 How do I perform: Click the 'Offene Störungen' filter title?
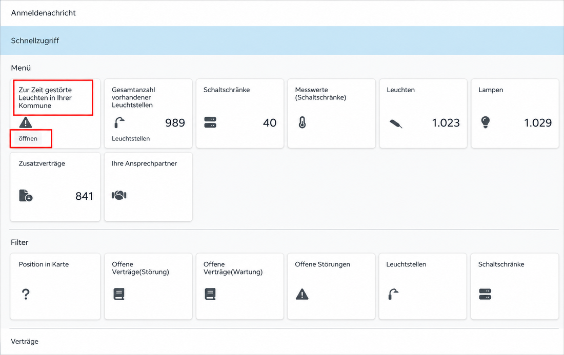323,264
